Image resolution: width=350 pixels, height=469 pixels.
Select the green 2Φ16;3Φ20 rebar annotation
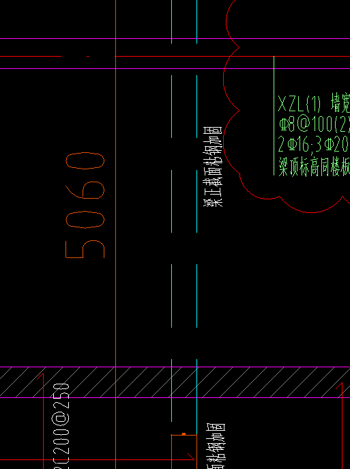(314, 145)
